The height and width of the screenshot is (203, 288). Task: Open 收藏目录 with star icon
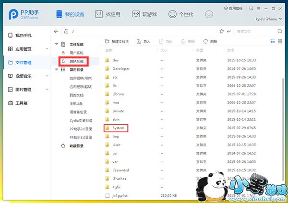pos(72,146)
